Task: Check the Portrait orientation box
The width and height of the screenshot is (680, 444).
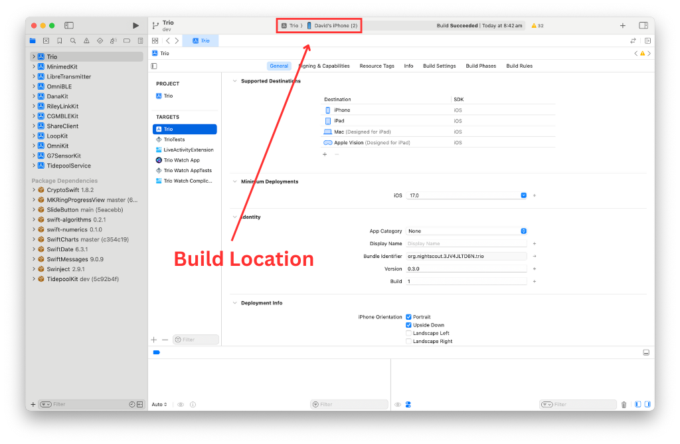Action: [x=408, y=317]
